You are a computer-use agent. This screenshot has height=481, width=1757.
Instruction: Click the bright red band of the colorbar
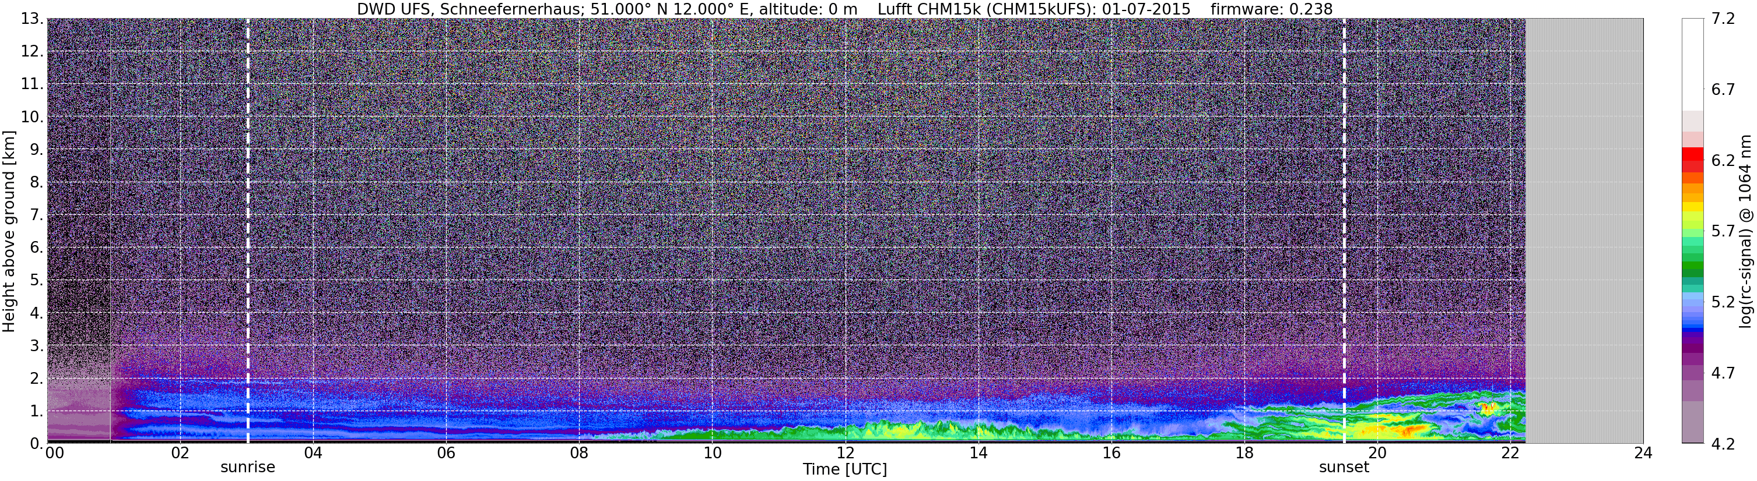click(x=1692, y=153)
